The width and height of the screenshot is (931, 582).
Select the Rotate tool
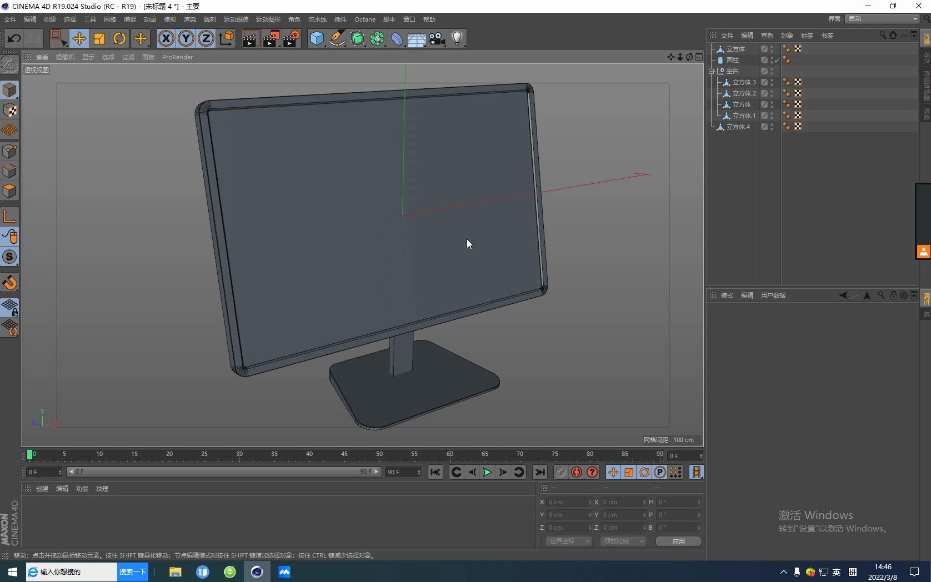119,38
